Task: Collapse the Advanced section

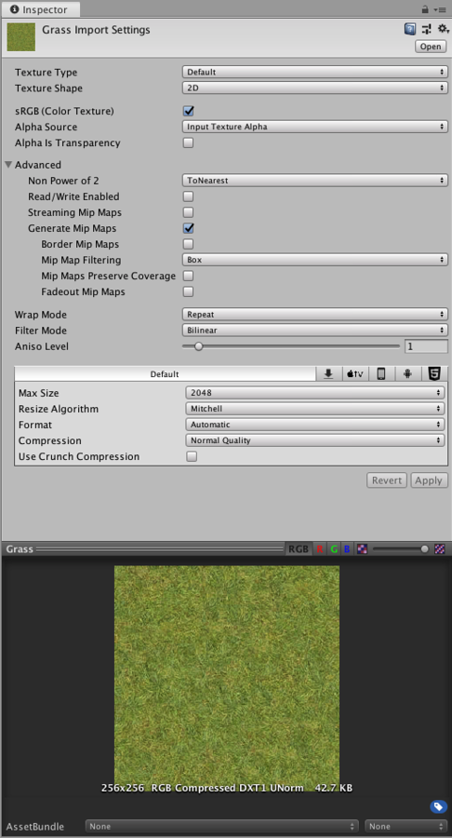Action: coord(8,165)
